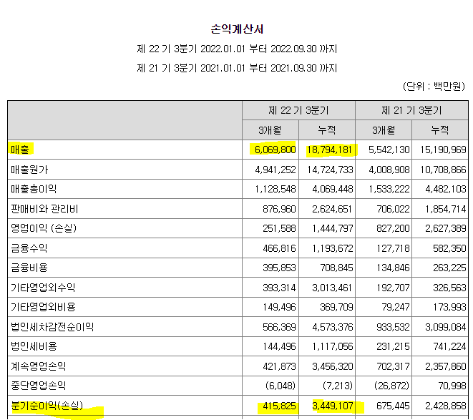Select cumulative cost 14,724,733
This screenshot has width=473, height=420.
coord(330,170)
